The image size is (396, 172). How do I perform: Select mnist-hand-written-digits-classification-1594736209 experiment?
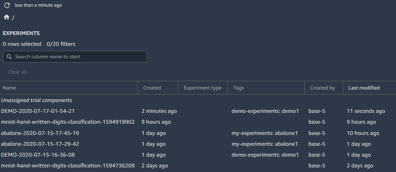(68, 166)
